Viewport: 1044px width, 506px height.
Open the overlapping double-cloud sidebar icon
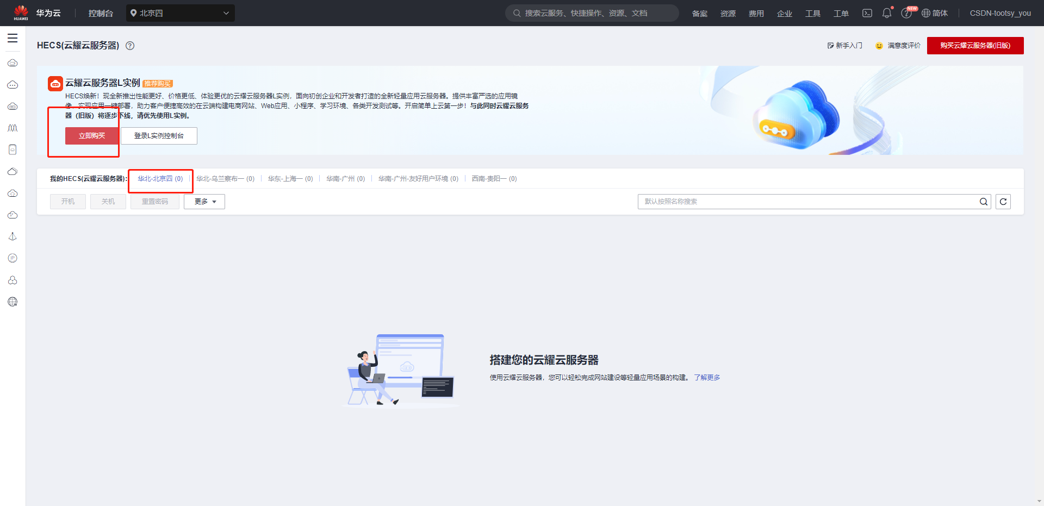pyautogui.click(x=13, y=172)
